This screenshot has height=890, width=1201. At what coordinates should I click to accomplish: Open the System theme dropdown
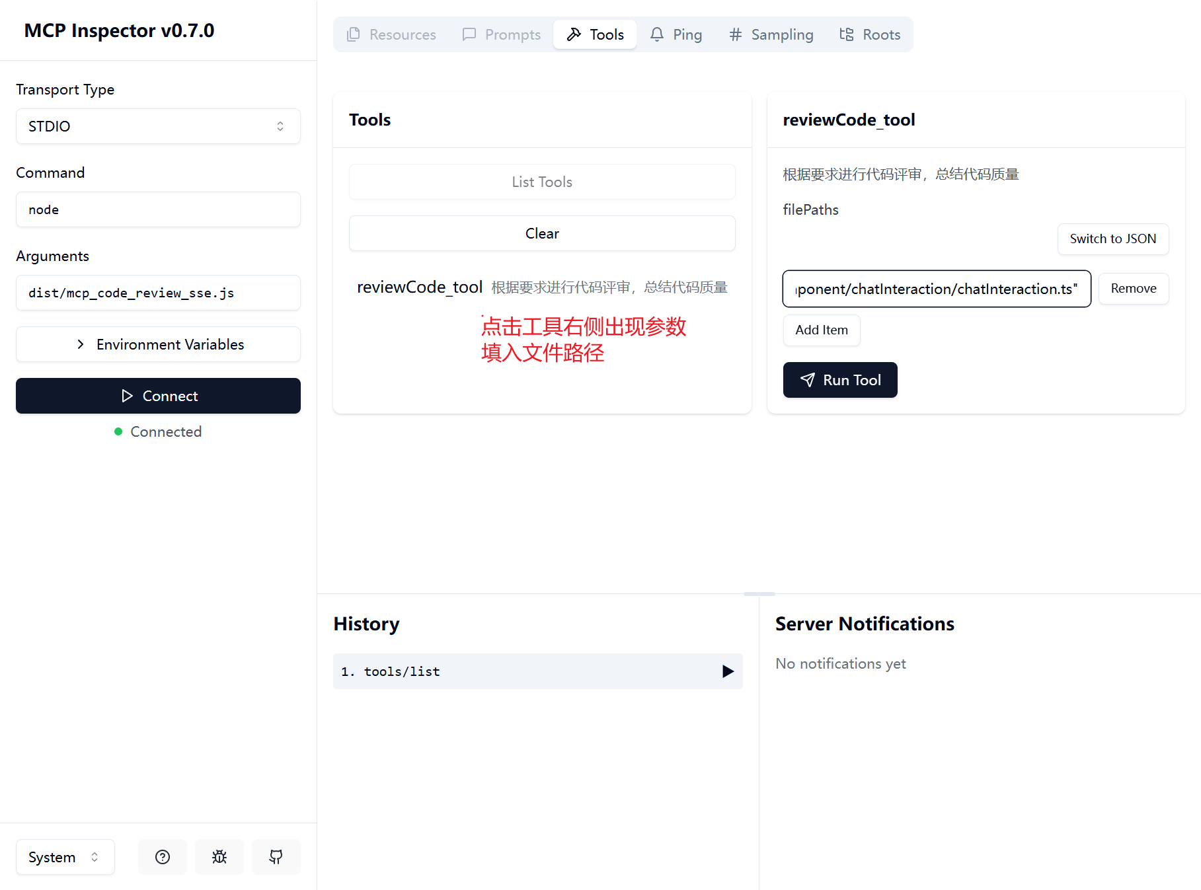tap(65, 857)
